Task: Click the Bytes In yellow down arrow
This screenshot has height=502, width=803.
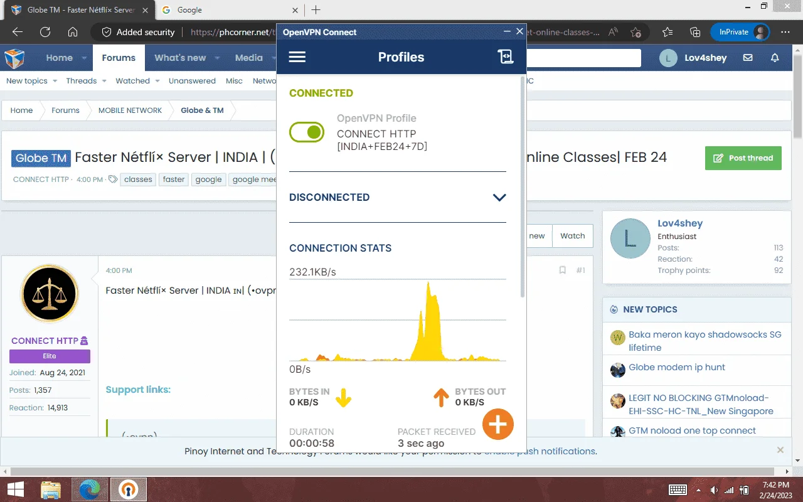Action: pyautogui.click(x=343, y=397)
